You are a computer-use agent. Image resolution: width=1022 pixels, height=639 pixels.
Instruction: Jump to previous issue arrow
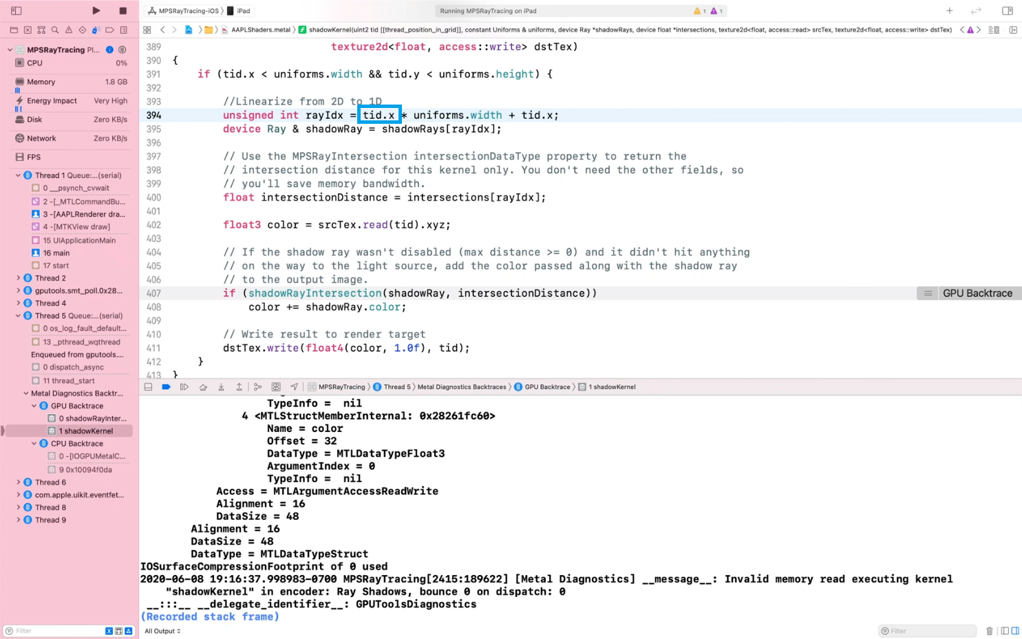pyautogui.click(x=962, y=30)
